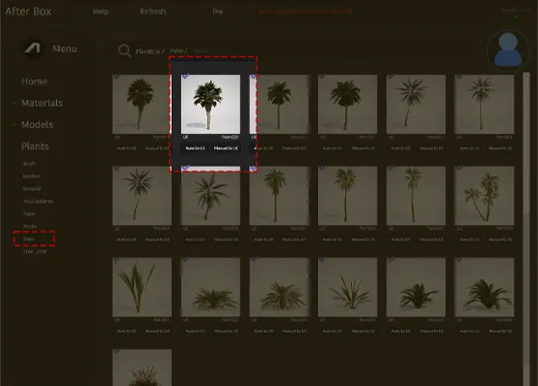Viewport: 538px width, 386px height.
Task: Click Auto Ex UE on highlighted palm
Action: coord(195,148)
